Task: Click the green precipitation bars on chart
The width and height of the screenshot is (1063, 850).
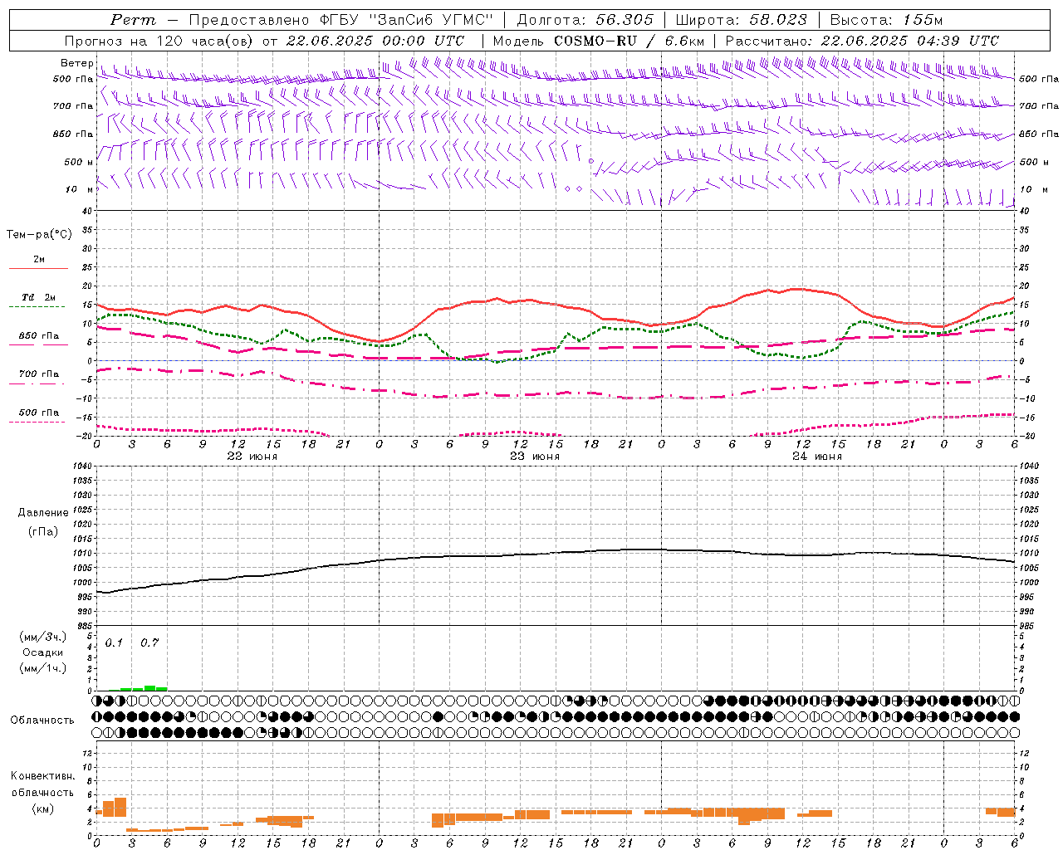Action: 138,688
